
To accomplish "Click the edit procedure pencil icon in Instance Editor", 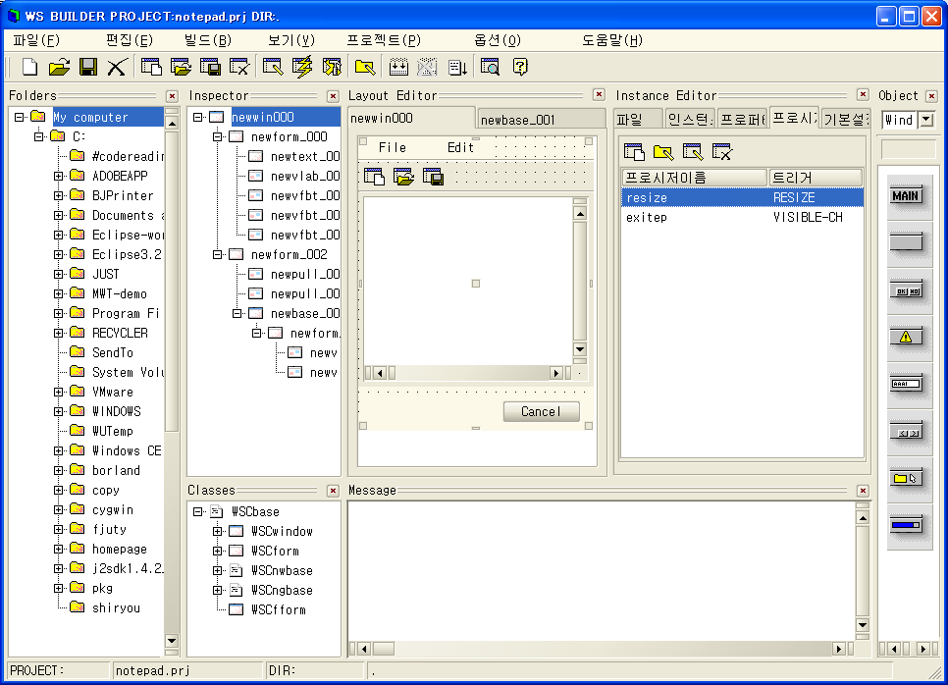I will point(693,152).
